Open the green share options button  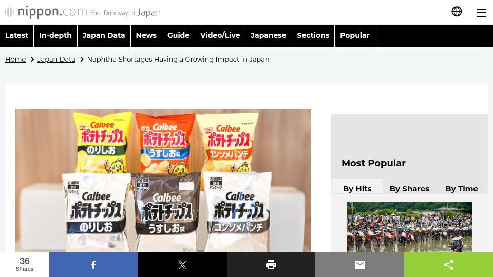(x=448, y=265)
